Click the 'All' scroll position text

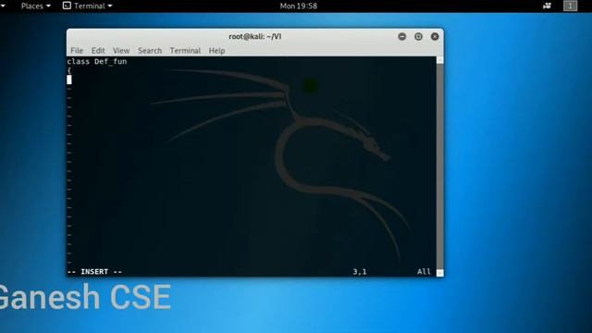[x=424, y=272]
